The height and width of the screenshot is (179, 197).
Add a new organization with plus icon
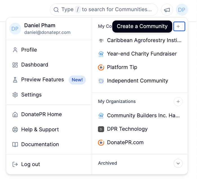pos(178,102)
